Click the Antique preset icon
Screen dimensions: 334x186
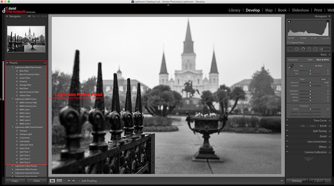pos(17,131)
